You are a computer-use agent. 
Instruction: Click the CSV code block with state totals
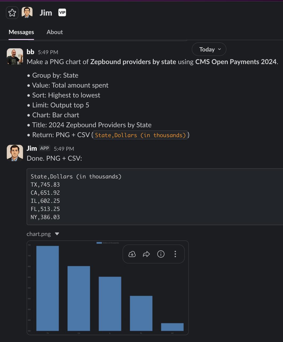[x=80, y=197]
